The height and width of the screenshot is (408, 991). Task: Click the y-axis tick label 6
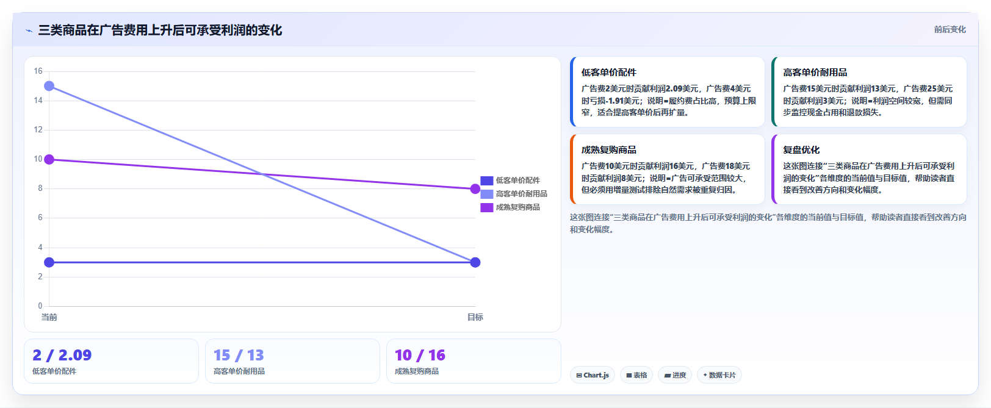coord(40,218)
